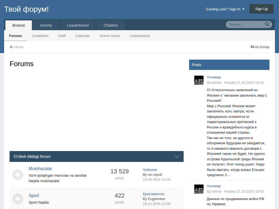Open the Кроссминтон topic link
The height and width of the screenshot is (209, 279).
[x=153, y=194]
